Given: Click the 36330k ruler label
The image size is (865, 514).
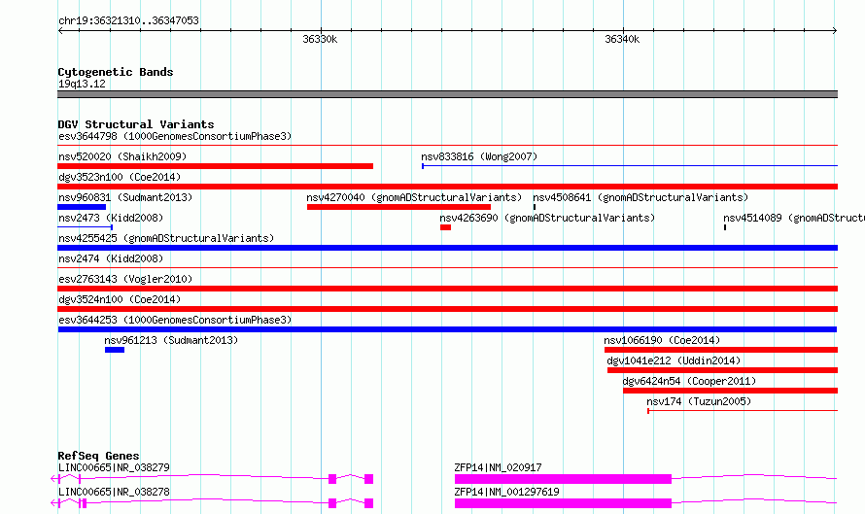Looking at the screenshot, I should point(320,39).
